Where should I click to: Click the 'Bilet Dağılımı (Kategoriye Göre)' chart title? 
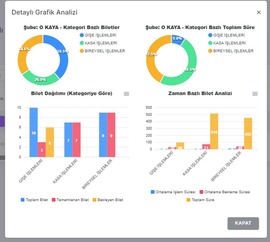tap(72, 93)
